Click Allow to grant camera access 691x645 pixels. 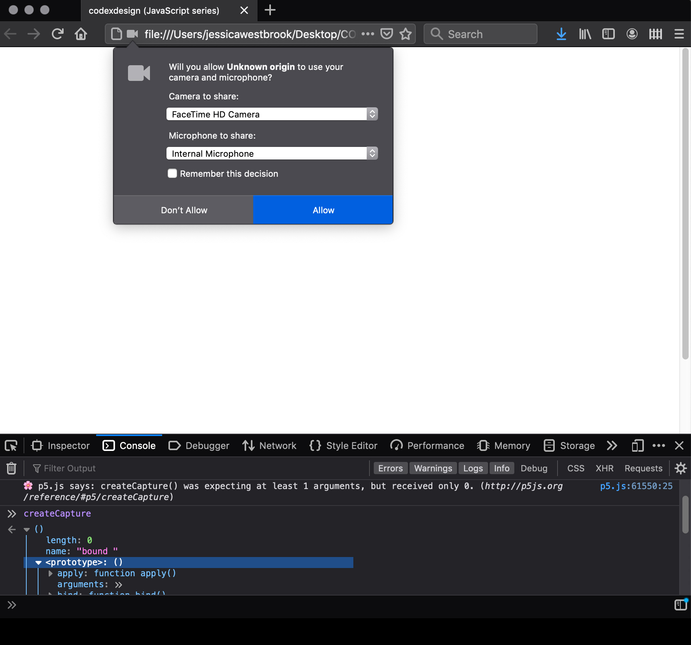click(x=323, y=210)
